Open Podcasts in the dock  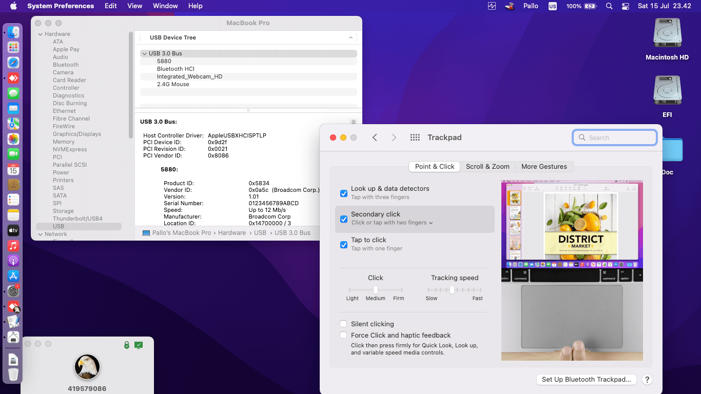click(x=13, y=261)
